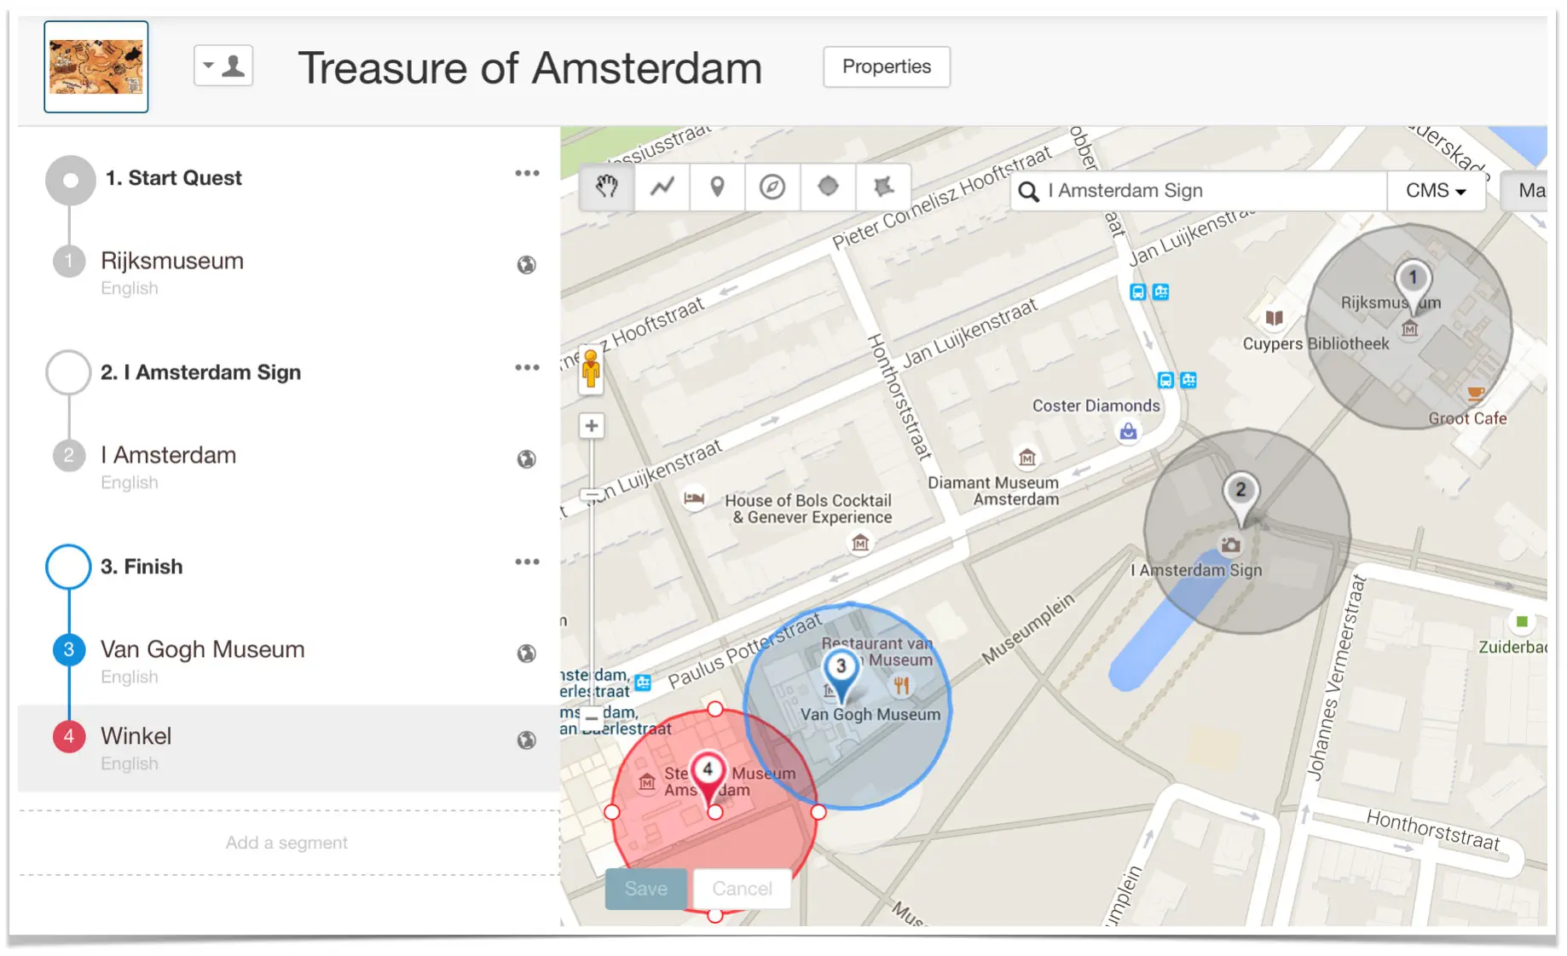Click globe icon in I Amsterdam row
1567x956 pixels.
click(x=527, y=459)
